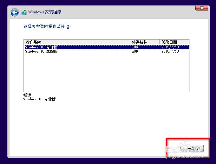216x164 pixels.
Task: Close the Windows 安装程序 window
Action: [x=202, y=8]
